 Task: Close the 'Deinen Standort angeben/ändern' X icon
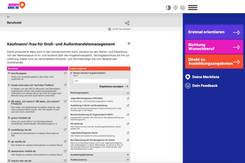click(71, 73)
